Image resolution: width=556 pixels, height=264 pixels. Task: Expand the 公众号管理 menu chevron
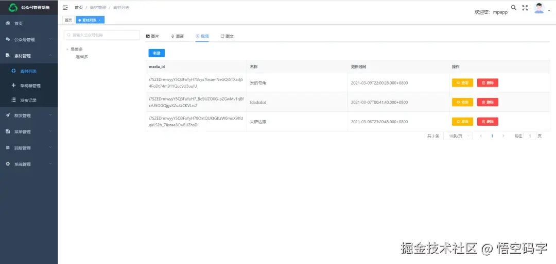coord(50,39)
